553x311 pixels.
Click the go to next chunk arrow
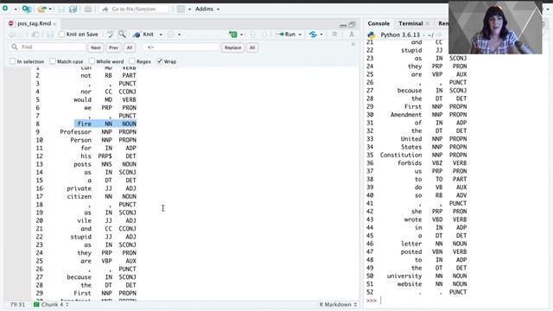tap(264, 35)
